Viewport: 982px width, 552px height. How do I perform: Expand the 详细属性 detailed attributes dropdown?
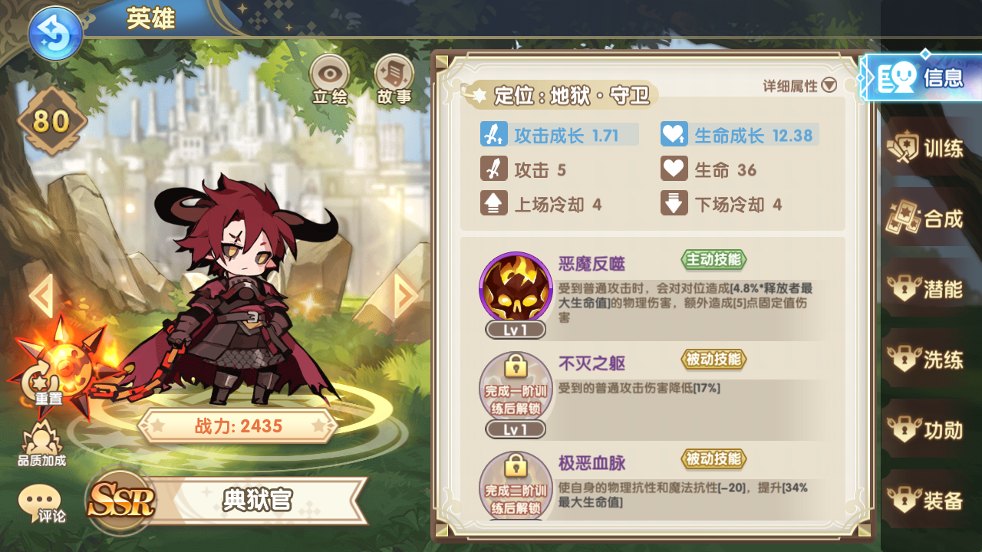point(799,86)
